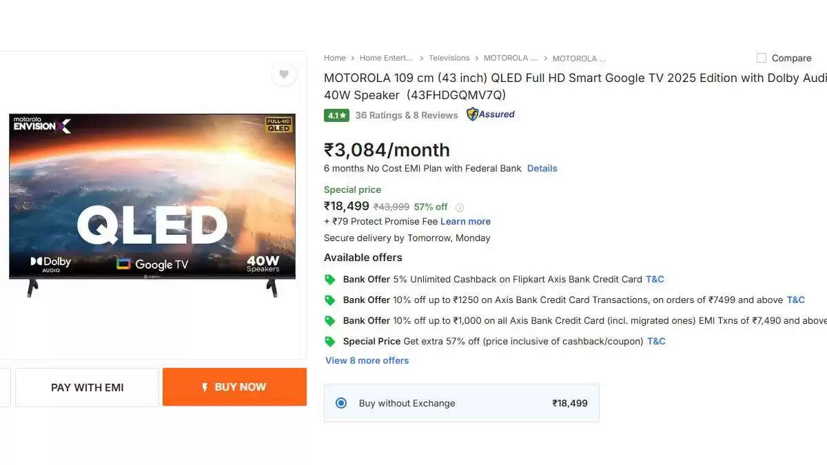
Task: Click the PAY WITH EMI button
Action: point(88,387)
